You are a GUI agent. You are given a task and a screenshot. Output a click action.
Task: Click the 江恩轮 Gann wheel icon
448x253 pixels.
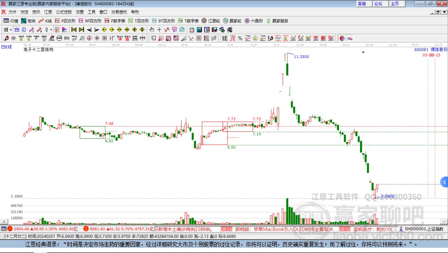click(210, 21)
